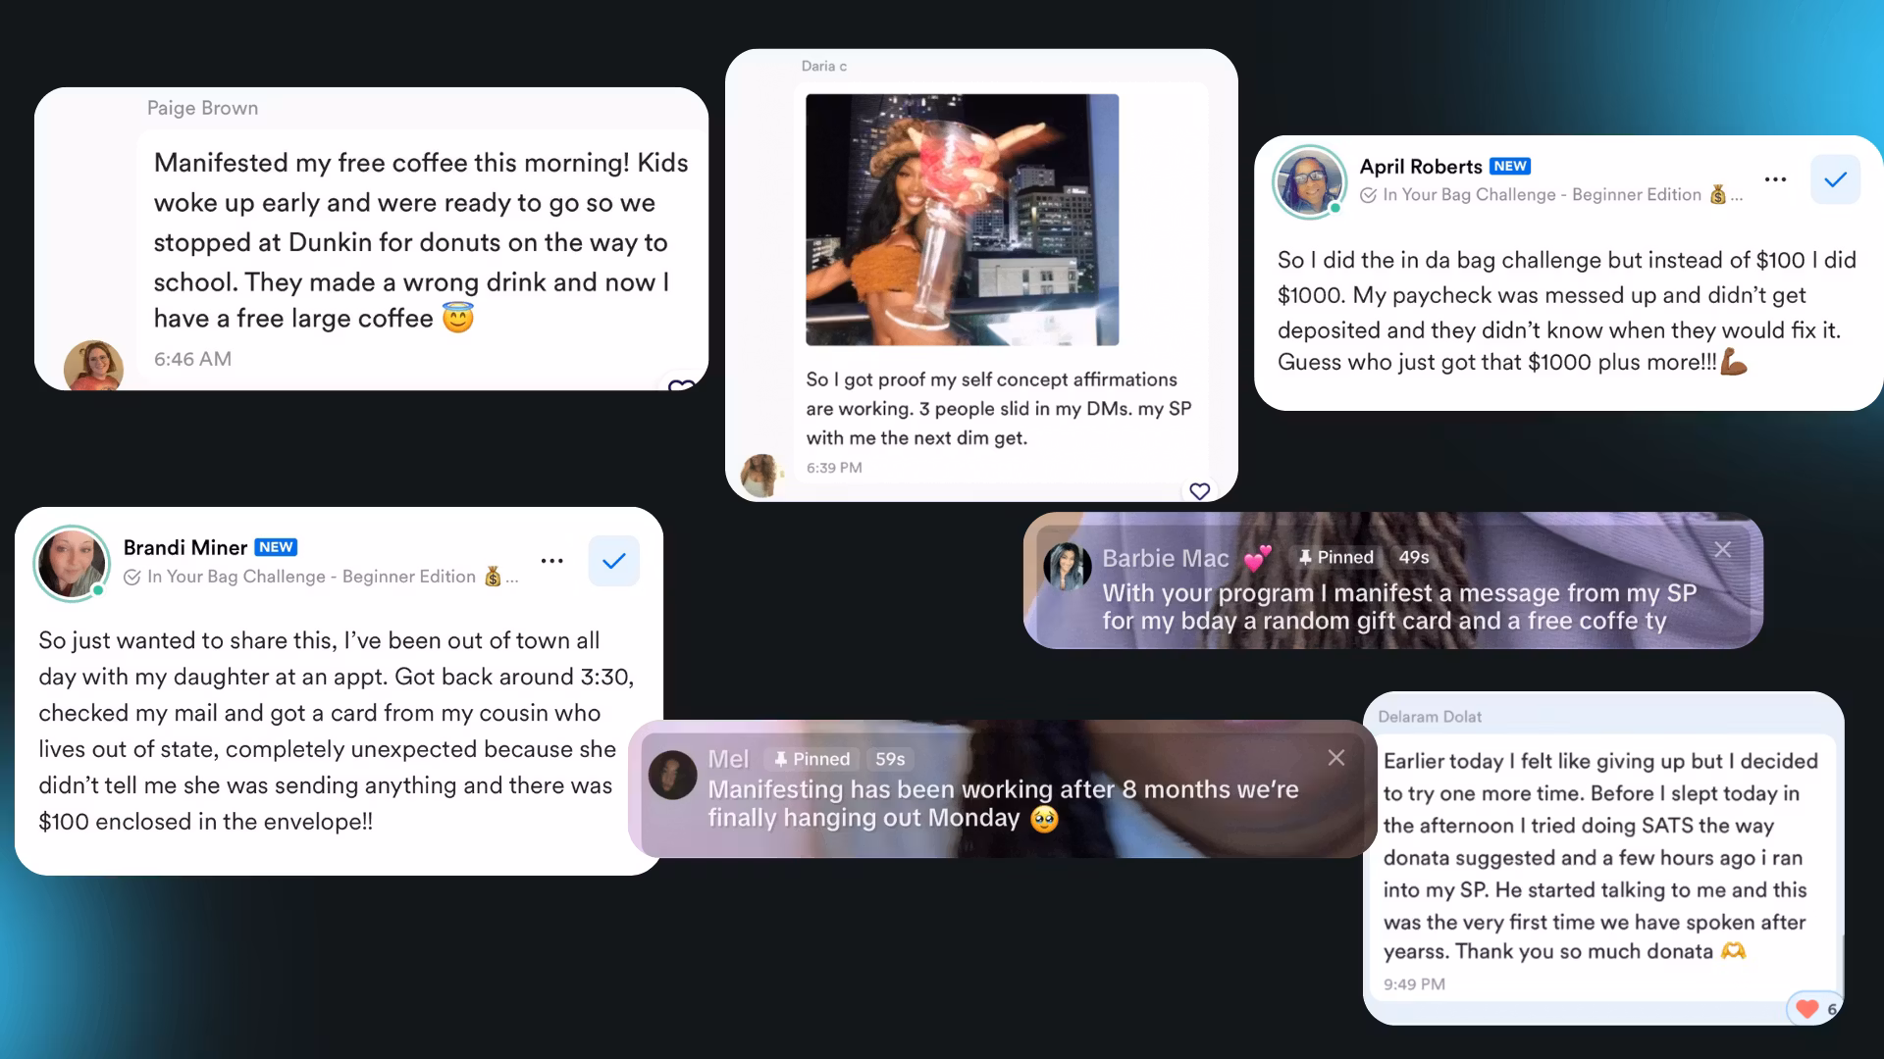Dismiss Barbie Mac's pinned comment
This screenshot has width=1884, height=1059.
1723,550
